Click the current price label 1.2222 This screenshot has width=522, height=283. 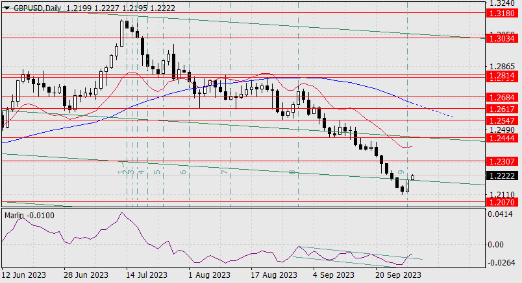[x=502, y=175]
